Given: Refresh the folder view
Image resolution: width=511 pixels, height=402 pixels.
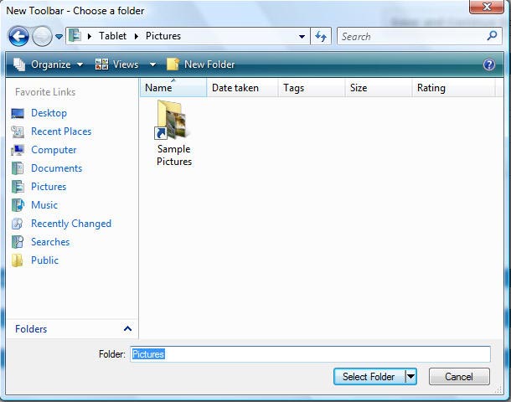Looking at the screenshot, I should (x=321, y=36).
